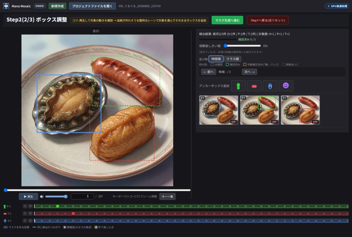Select 時間順 sort order

coord(216,59)
